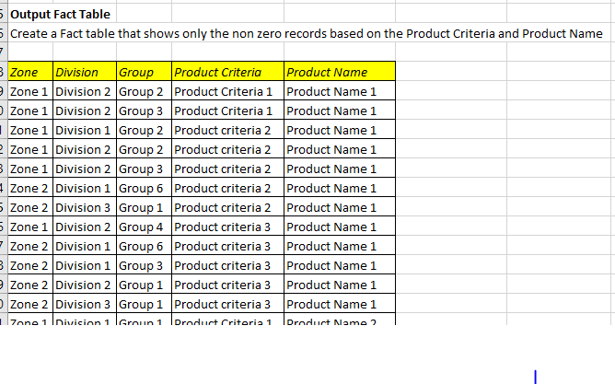Click Group 6 in the Product criteria 2 row
The width and height of the screenshot is (615, 384).
click(144, 188)
